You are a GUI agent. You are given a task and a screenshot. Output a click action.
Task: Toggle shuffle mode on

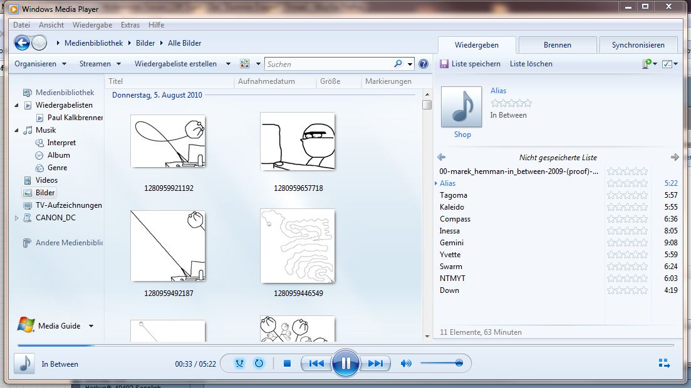[x=239, y=364]
